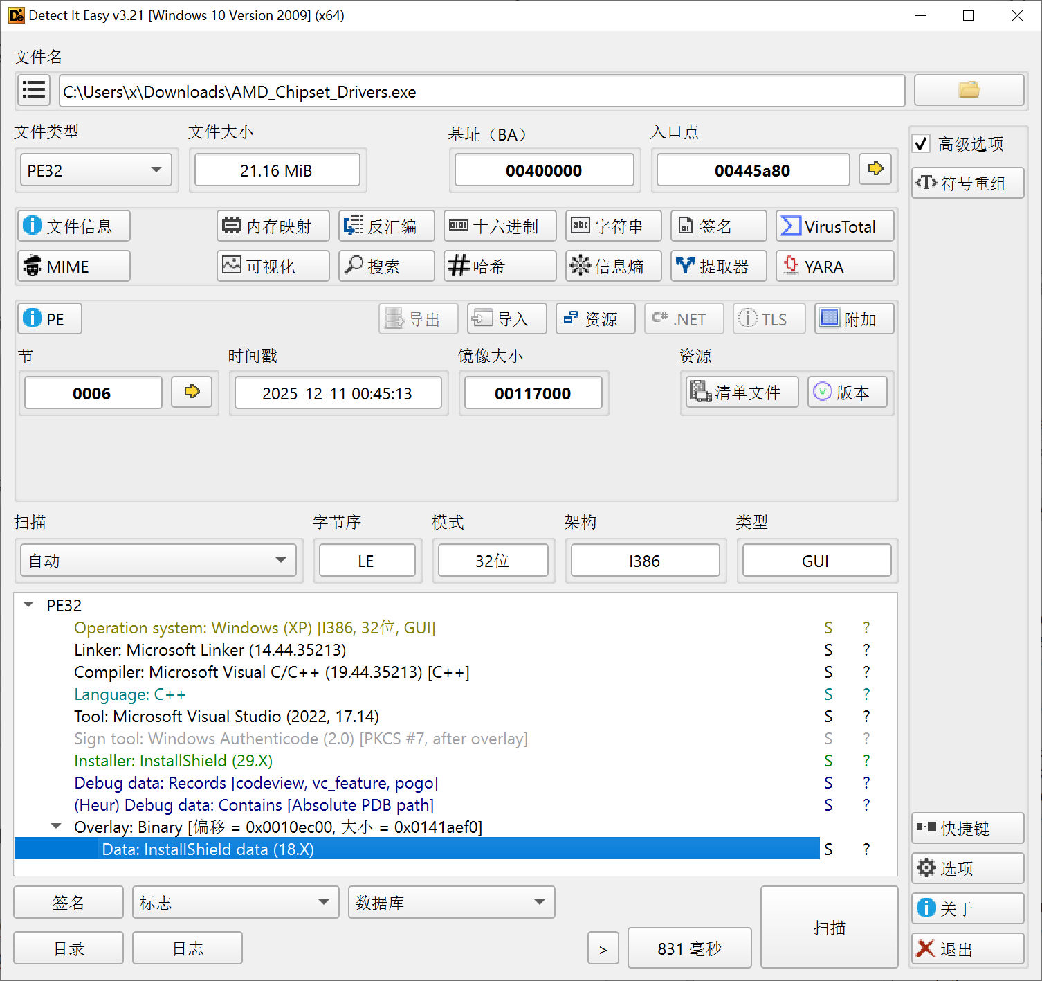This screenshot has height=981, width=1042.
Task: Click 退出 to exit the program
Action: [968, 949]
